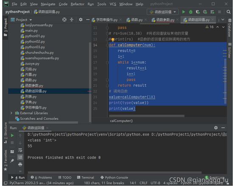Select zuoye.py in Project tree

coord(32,64)
